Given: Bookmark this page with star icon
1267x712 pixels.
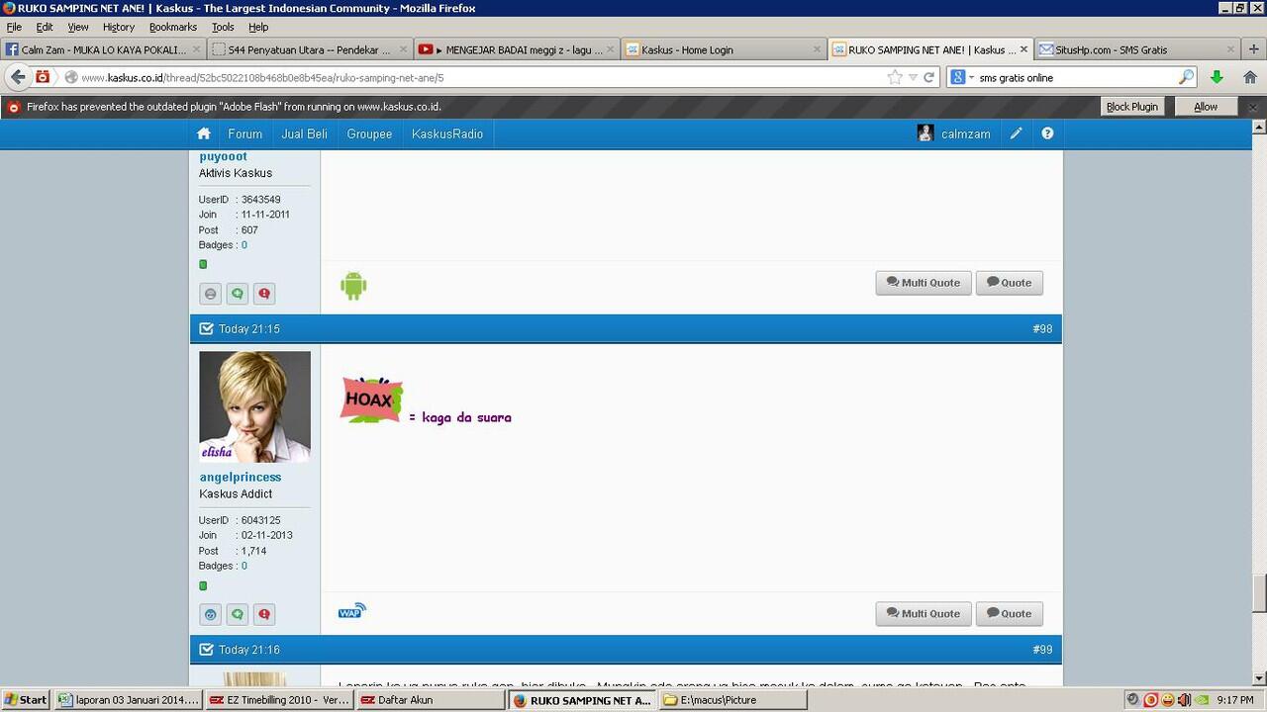Looking at the screenshot, I should [x=895, y=77].
